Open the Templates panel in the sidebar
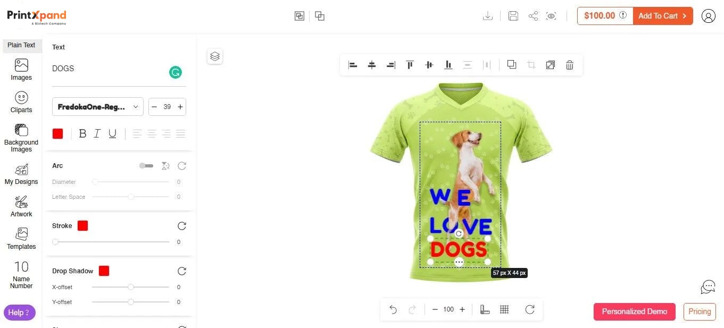 coord(21,239)
